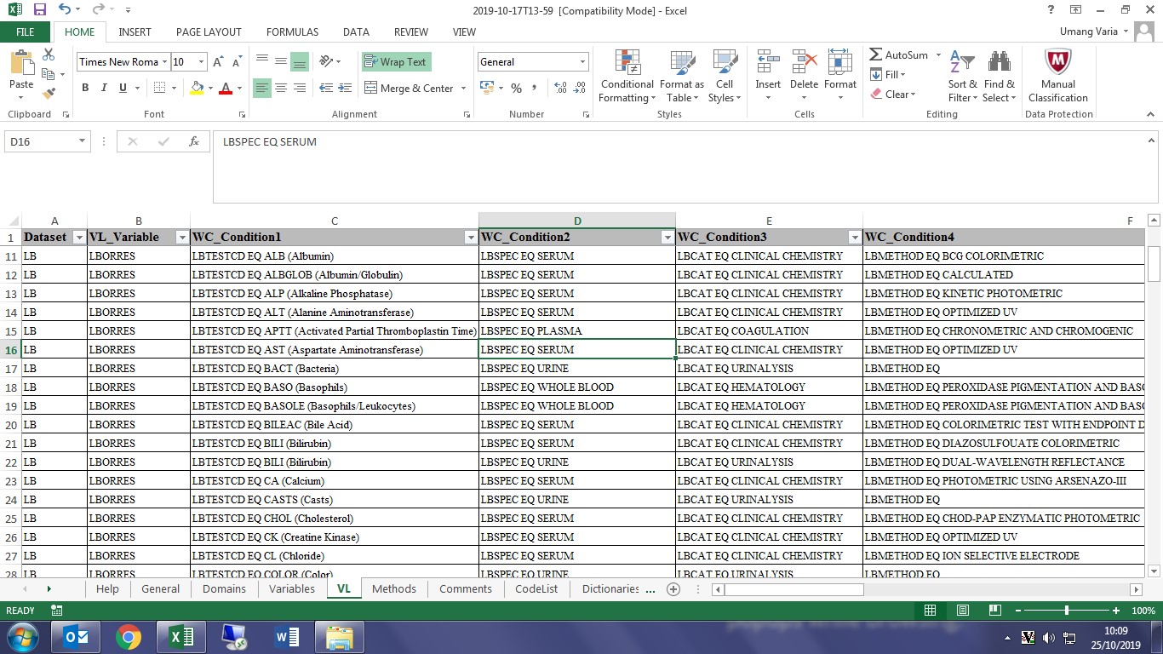Open the WC_Condition2 column filter dropdown
Viewport: 1163px width, 654px height.
click(x=667, y=237)
